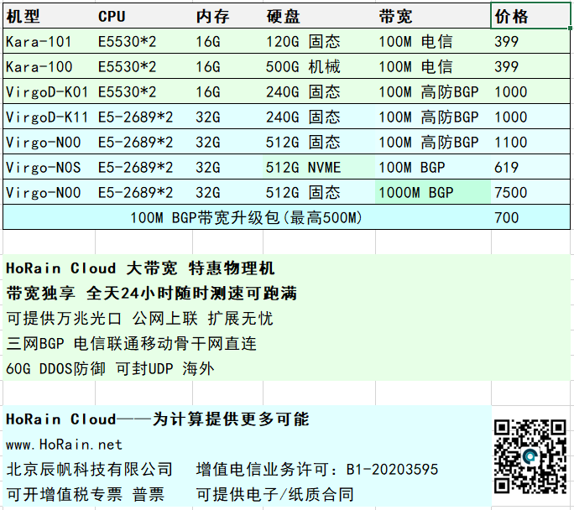Click the 60G DDOS防御 可封UDP line
This screenshot has width=574, height=510.
(x=110, y=369)
